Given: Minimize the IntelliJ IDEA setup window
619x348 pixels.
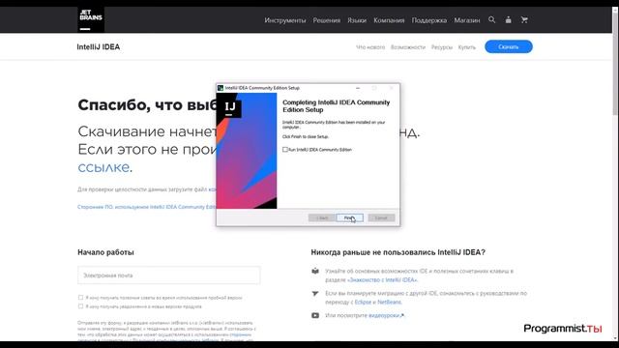Looking at the screenshot, I should (x=358, y=88).
